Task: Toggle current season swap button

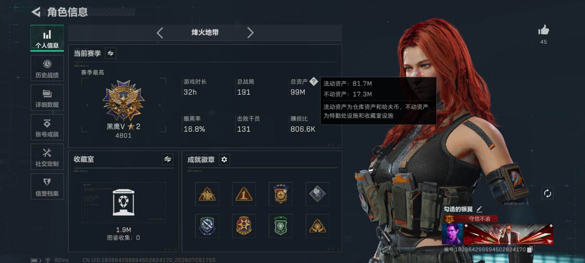Action: click(x=111, y=53)
